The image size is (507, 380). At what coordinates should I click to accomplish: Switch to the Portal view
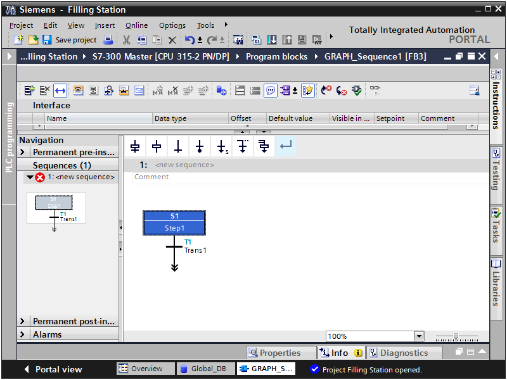pyautogui.click(x=54, y=369)
